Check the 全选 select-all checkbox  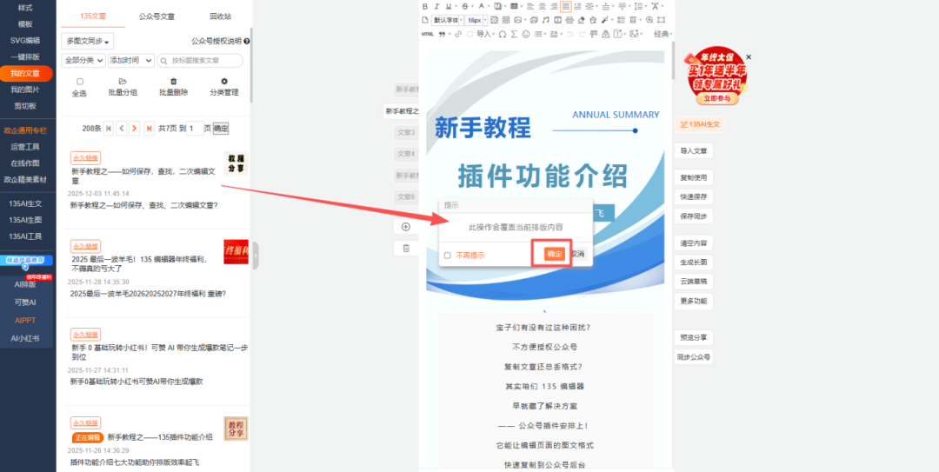pyautogui.click(x=80, y=82)
